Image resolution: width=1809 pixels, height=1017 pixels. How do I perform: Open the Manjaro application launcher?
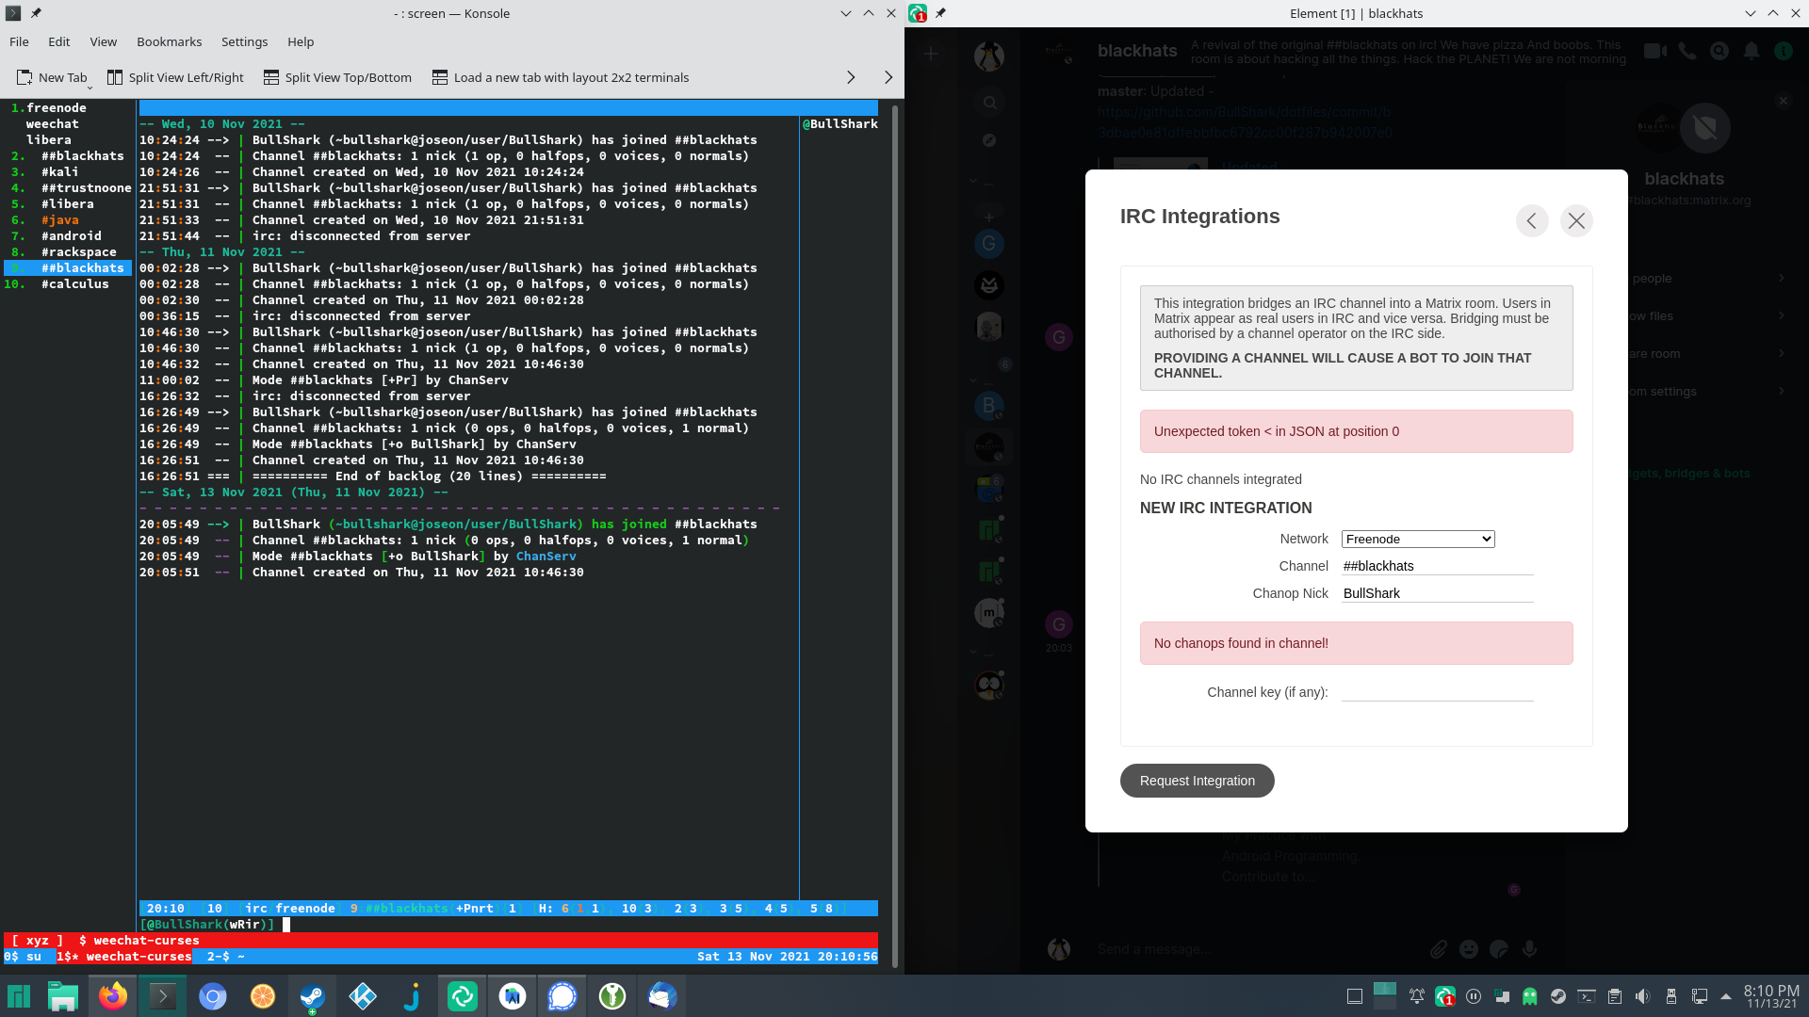tap(19, 996)
